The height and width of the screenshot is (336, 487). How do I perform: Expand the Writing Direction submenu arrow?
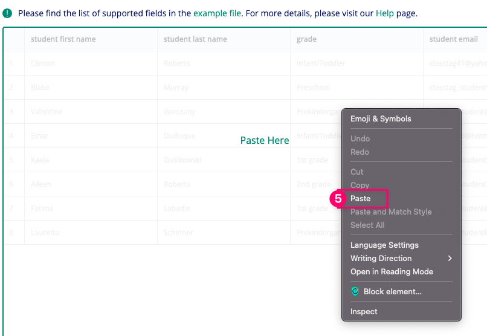coord(450,259)
